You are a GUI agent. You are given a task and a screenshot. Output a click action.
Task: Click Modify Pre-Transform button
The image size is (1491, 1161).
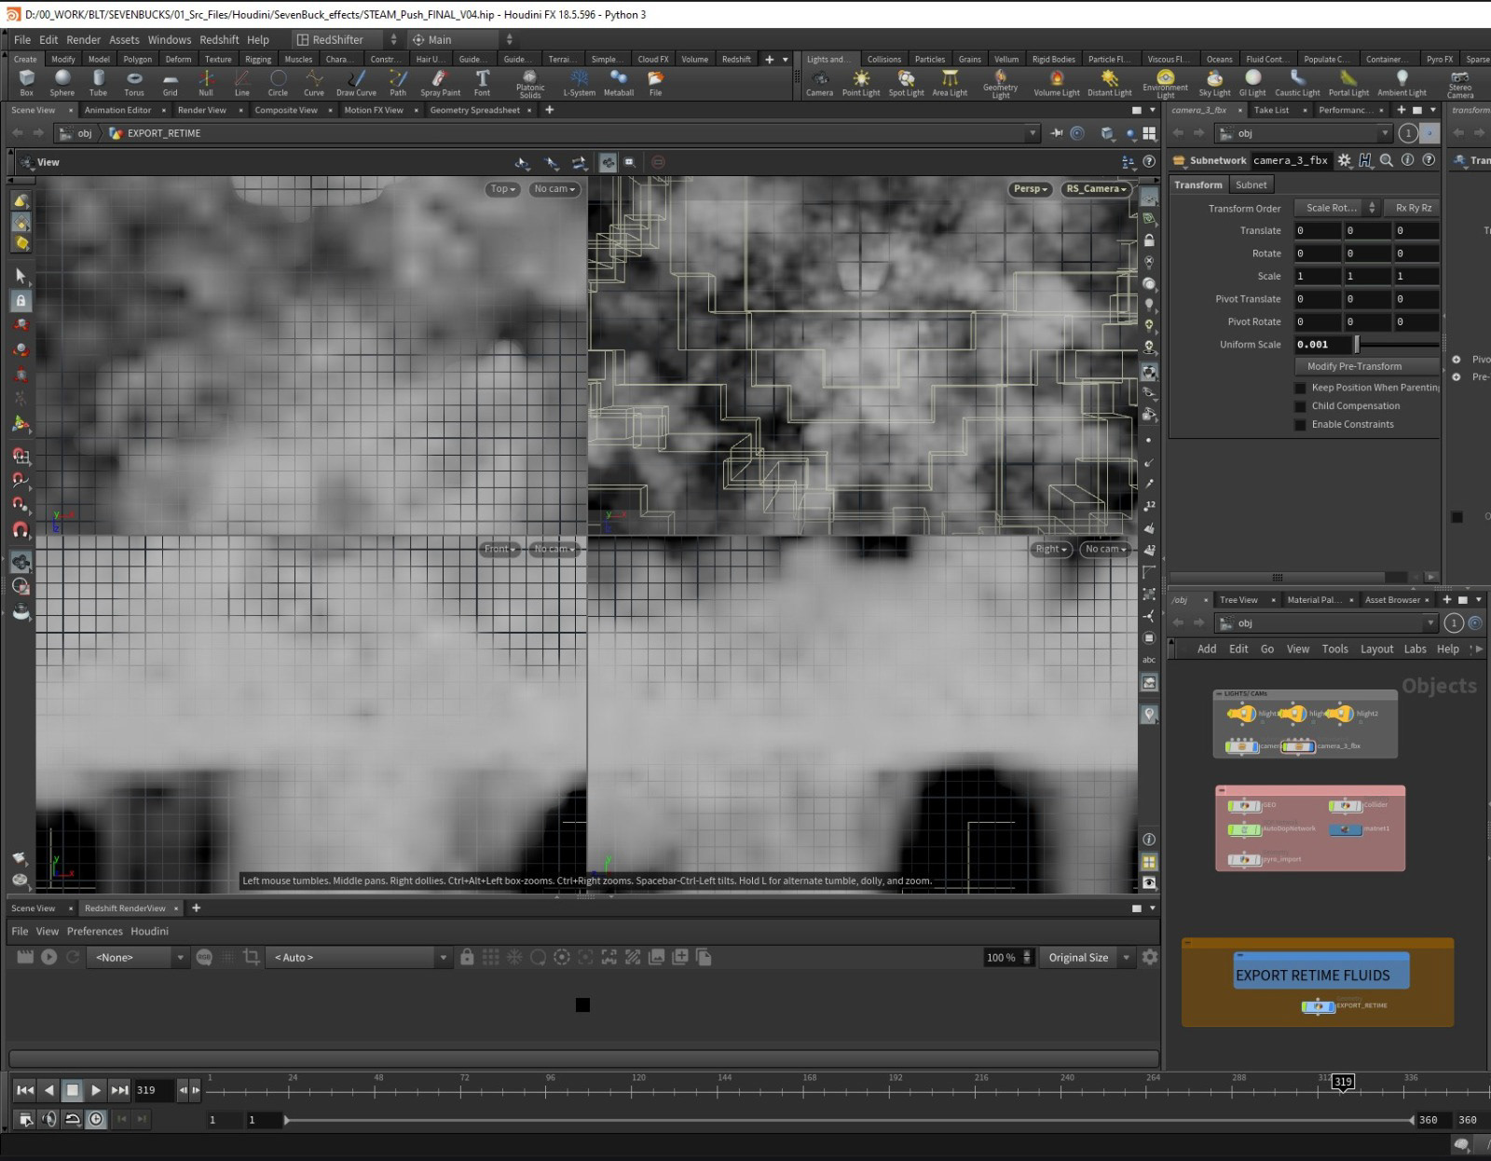pos(1354,366)
